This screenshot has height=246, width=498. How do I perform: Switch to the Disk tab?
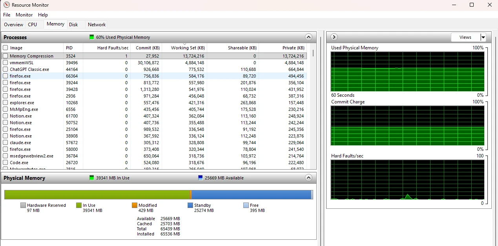[73, 25]
